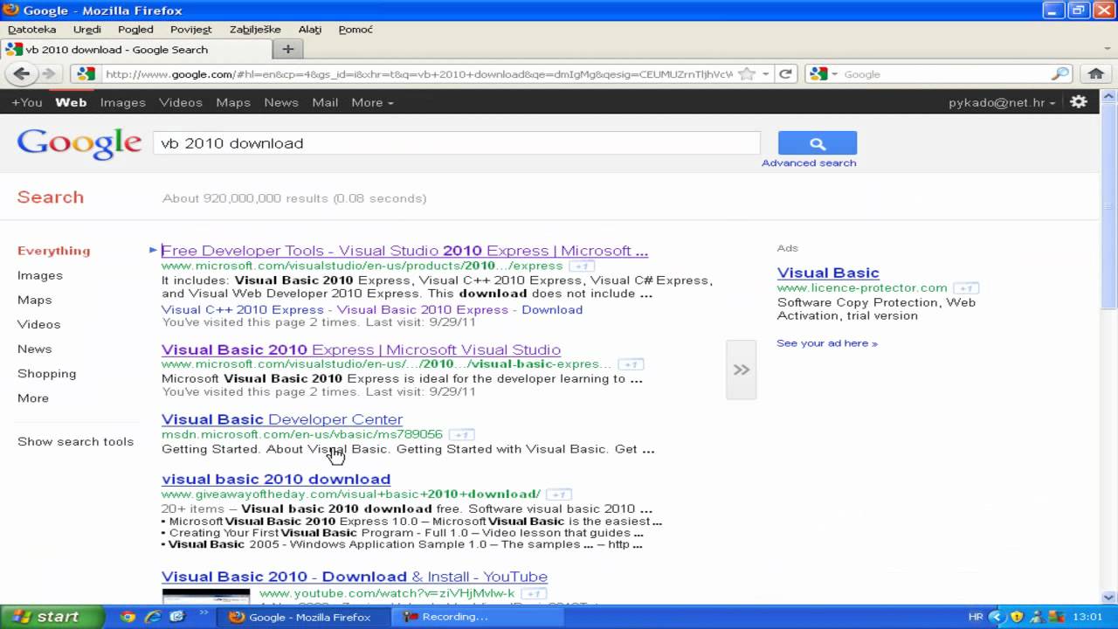Screen dimensions: 1118x629
Task: Open the YouTube video thumbnail
Action: pos(206,596)
